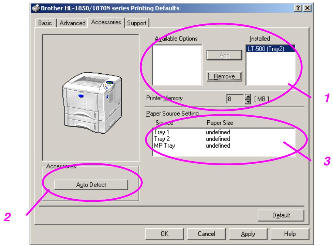This screenshot has height=246, width=333.
Task: Click the Paper Size column header
Action: pos(220,123)
